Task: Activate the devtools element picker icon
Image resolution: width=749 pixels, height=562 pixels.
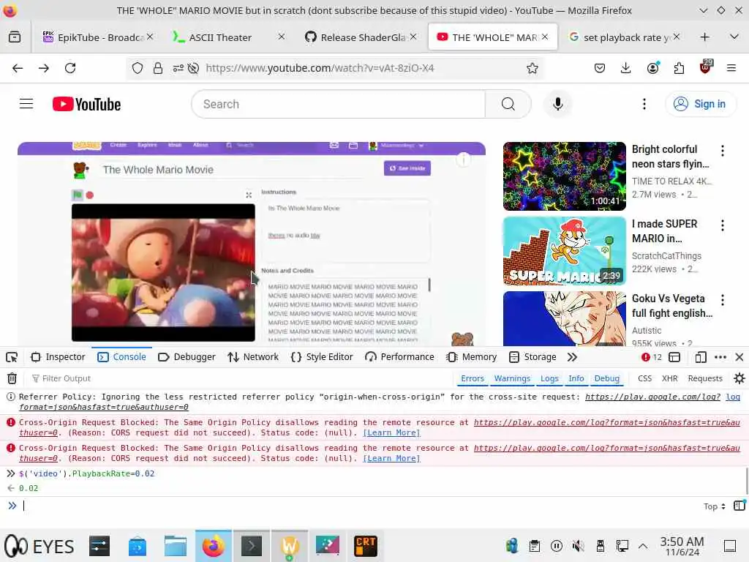Action: [12, 357]
